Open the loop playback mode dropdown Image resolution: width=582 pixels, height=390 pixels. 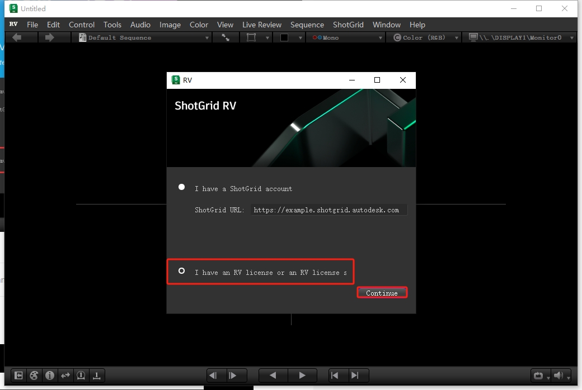(x=540, y=375)
